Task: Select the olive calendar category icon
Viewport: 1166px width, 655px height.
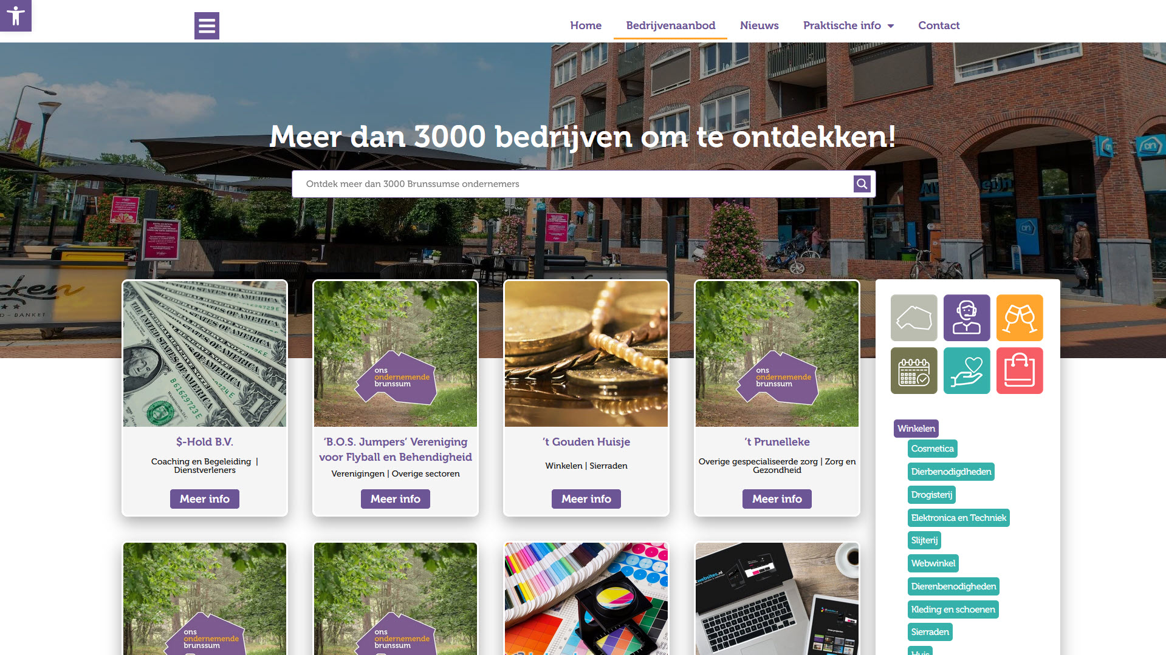Action: point(914,370)
